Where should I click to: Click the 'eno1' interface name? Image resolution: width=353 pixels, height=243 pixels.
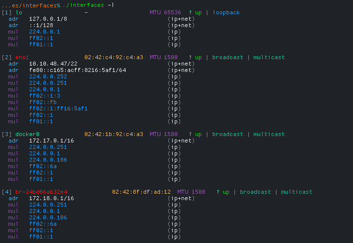coord(22,57)
